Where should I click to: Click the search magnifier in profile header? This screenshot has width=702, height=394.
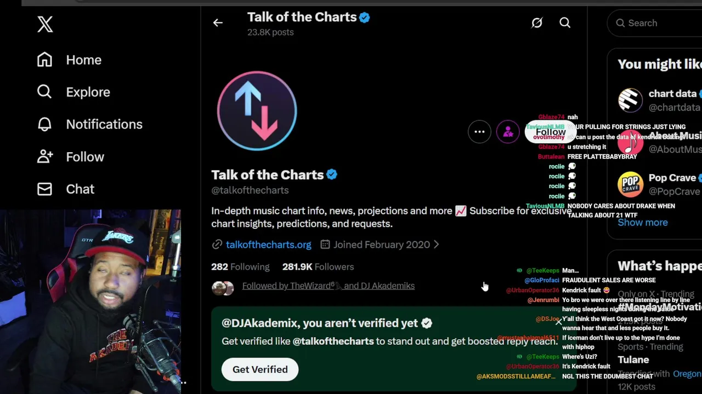pos(565,23)
